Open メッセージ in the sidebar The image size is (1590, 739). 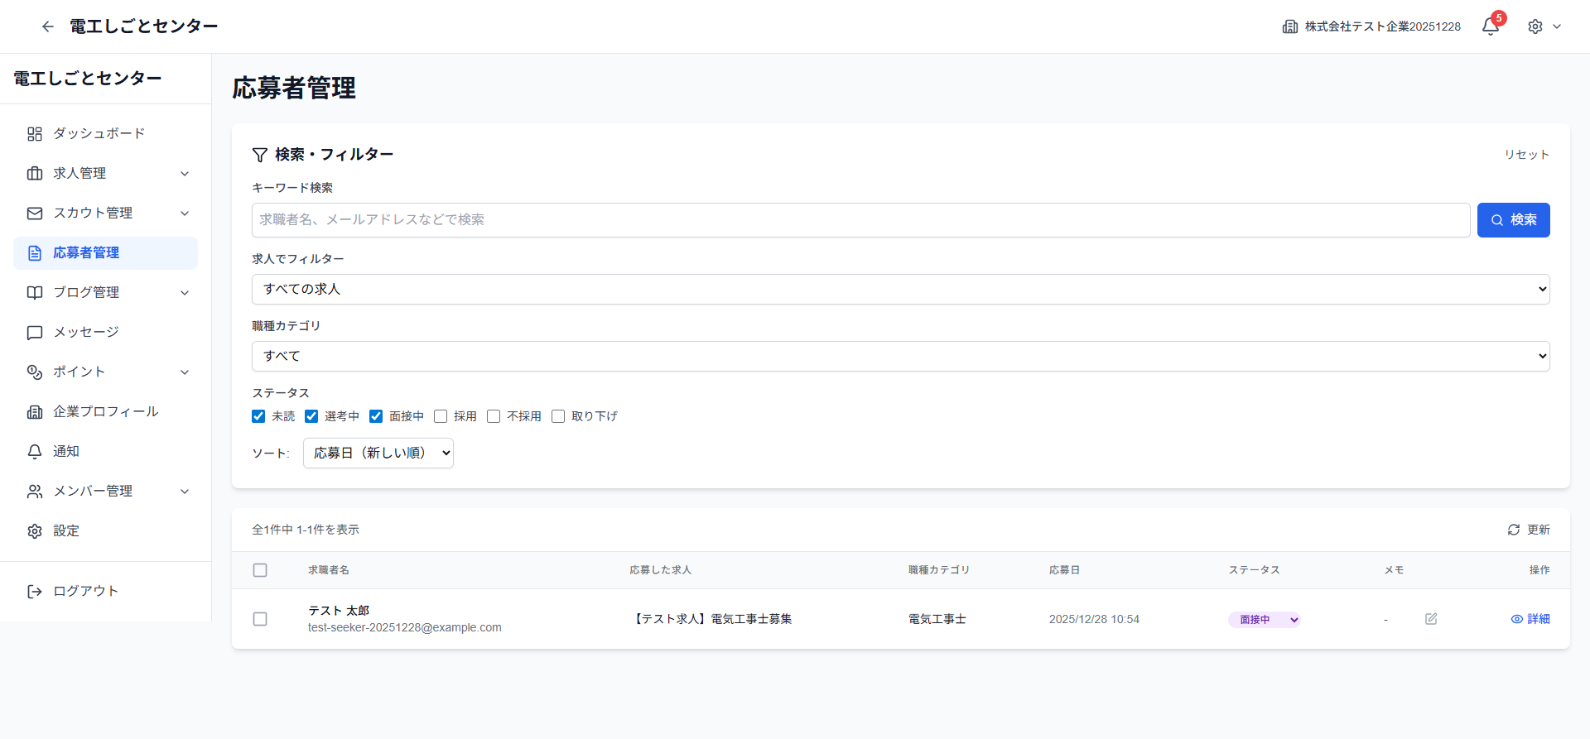click(x=86, y=332)
